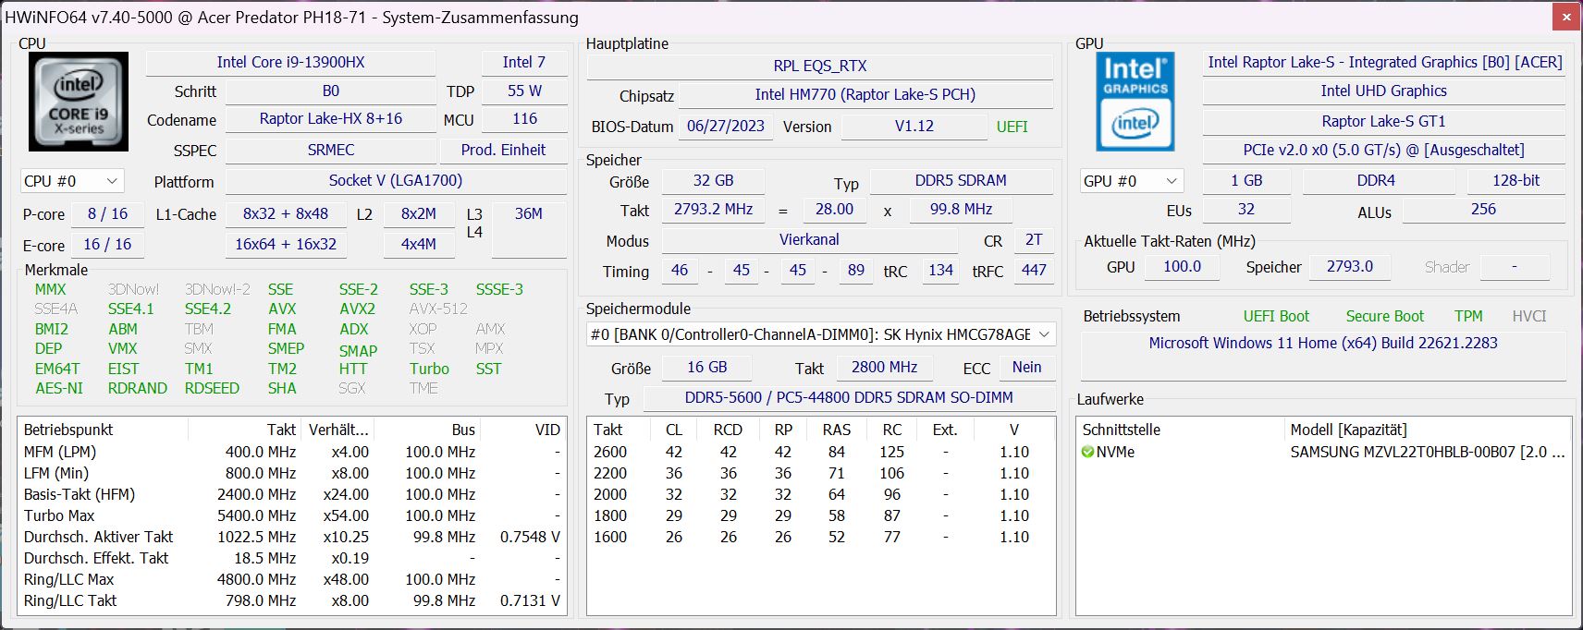Click the tRFC timing value 447
Image resolution: width=1583 pixels, height=630 pixels.
tap(1034, 271)
